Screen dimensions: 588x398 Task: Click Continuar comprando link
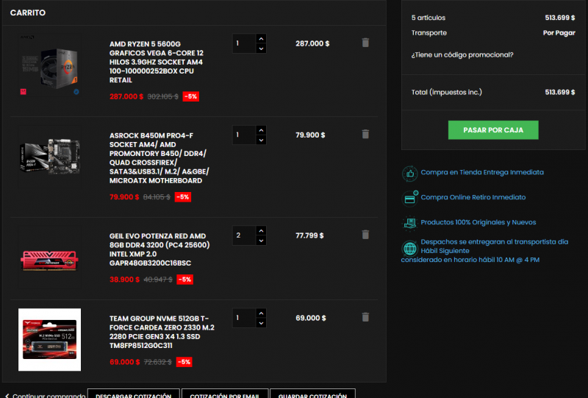45,395
